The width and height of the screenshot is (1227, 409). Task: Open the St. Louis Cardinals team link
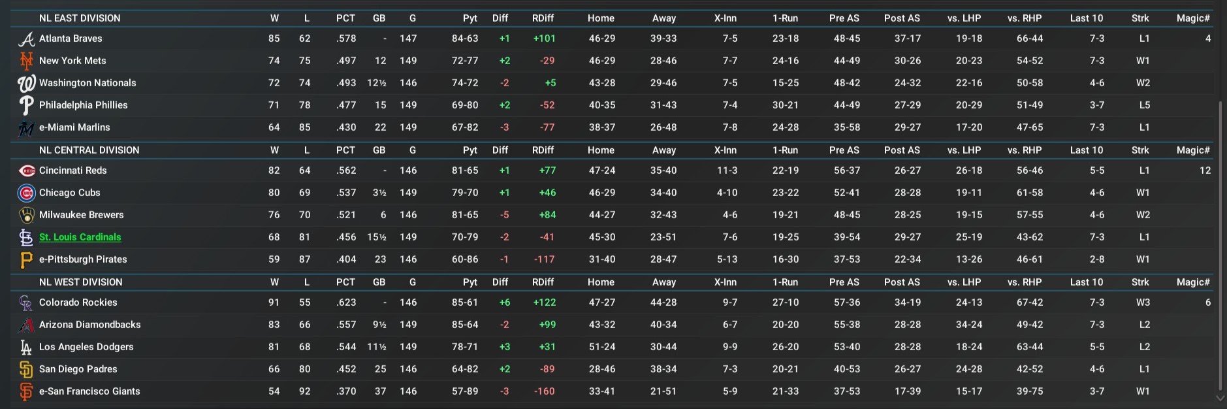(x=80, y=237)
